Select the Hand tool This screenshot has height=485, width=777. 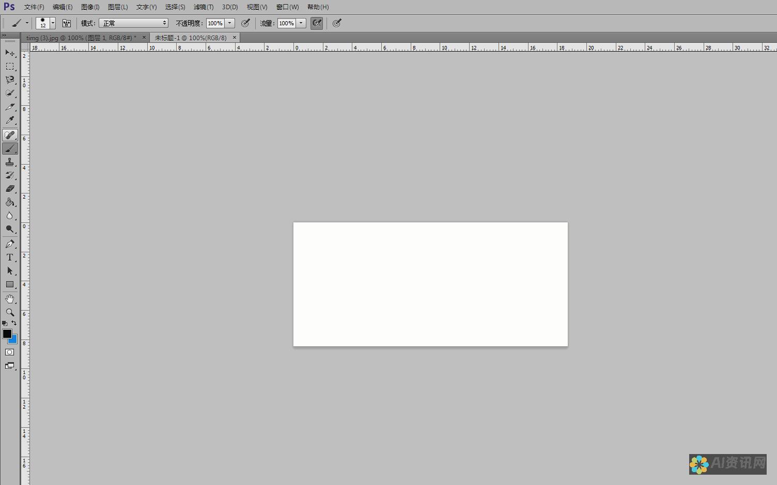coord(10,299)
